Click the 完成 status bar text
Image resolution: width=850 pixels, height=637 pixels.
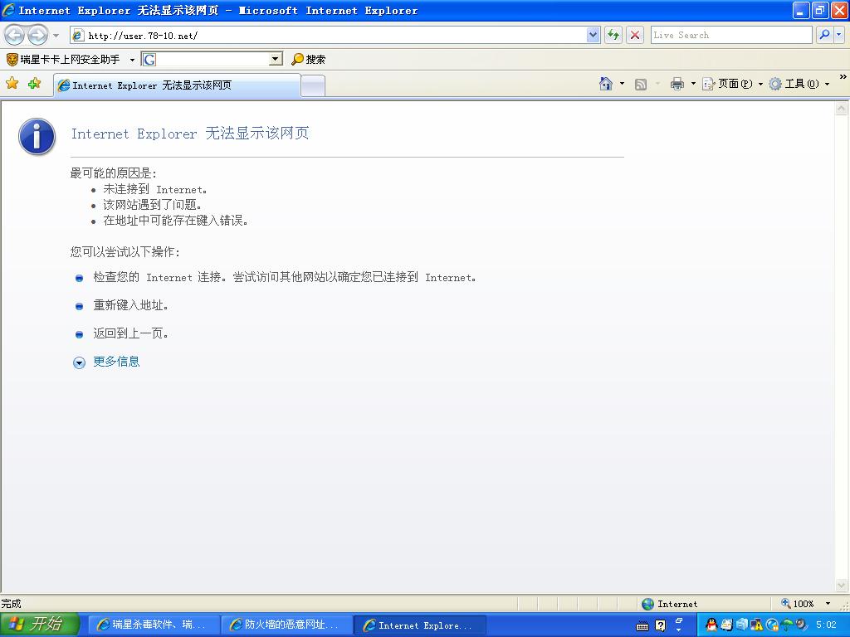pyautogui.click(x=11, y=604)
